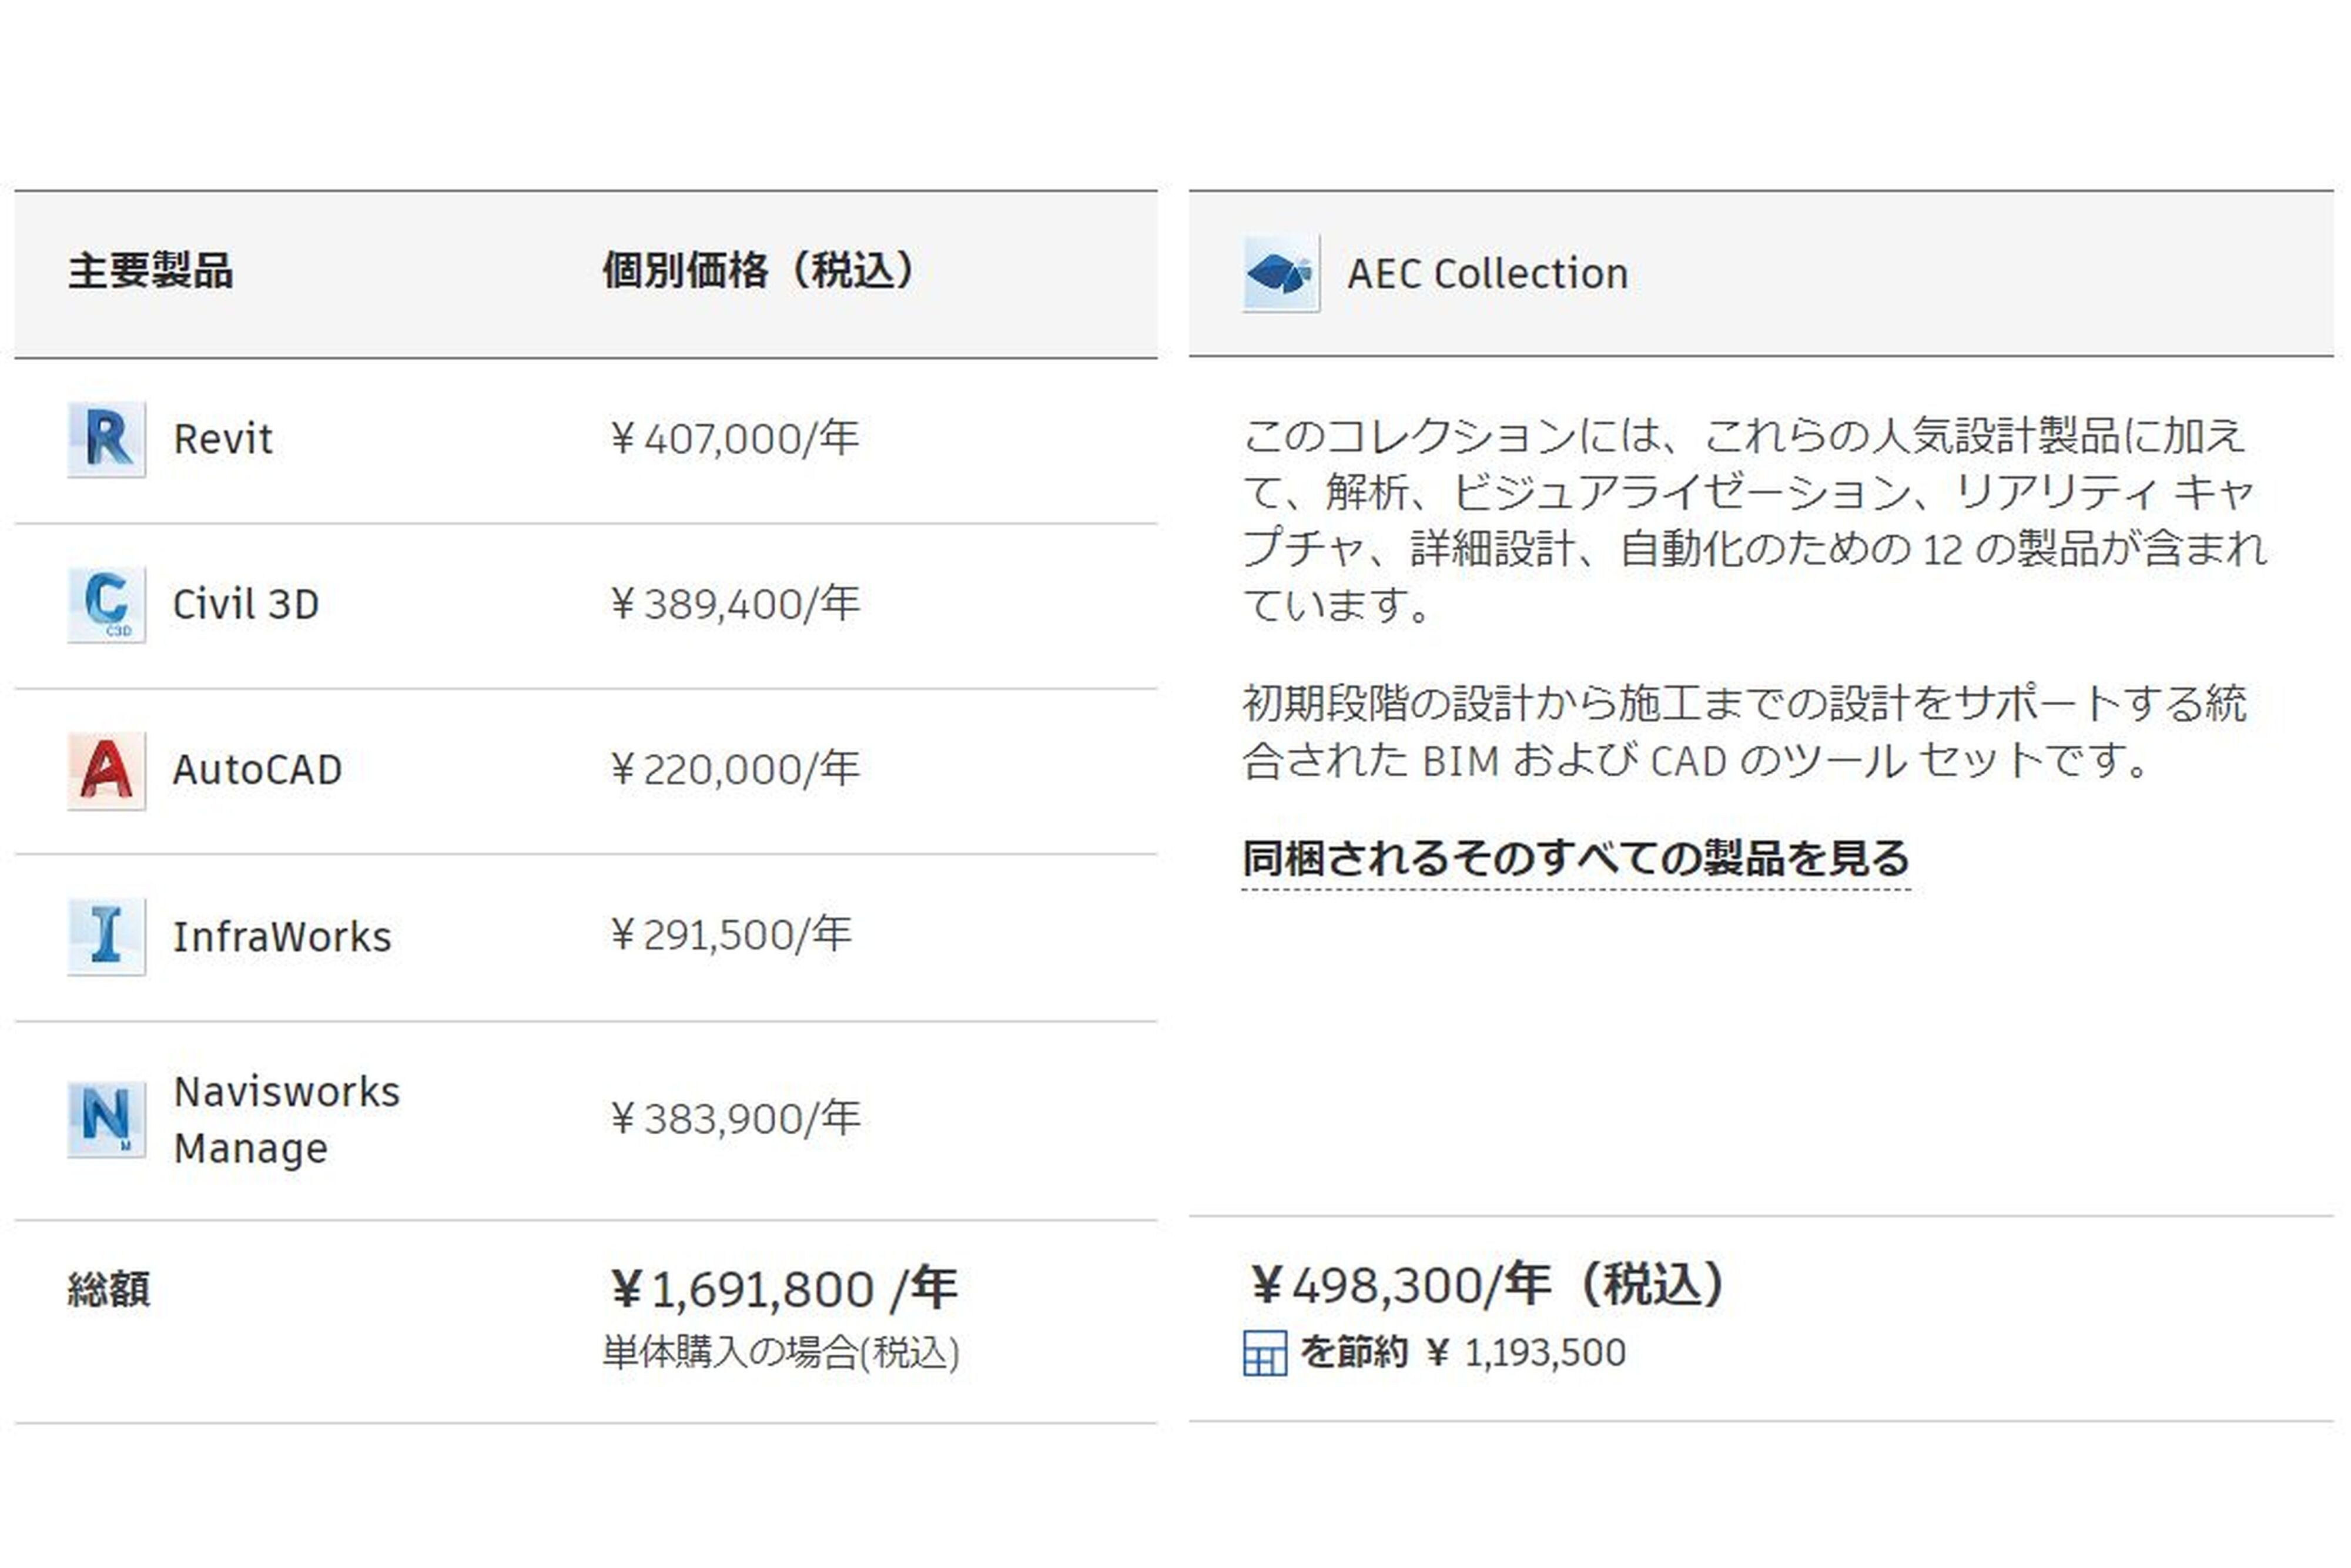Image resolution: width=2351 pixels, height=1568 pixels.
Task: Click the Revit product icon
Action: [x=106, y=439]
